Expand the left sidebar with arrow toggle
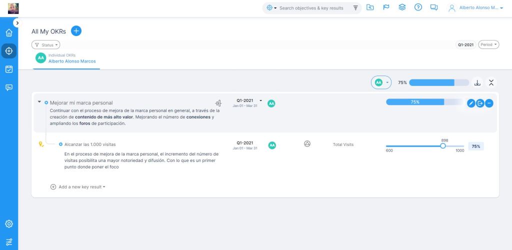The height and width of the screenshot is (250, 512). coord(17,23)
